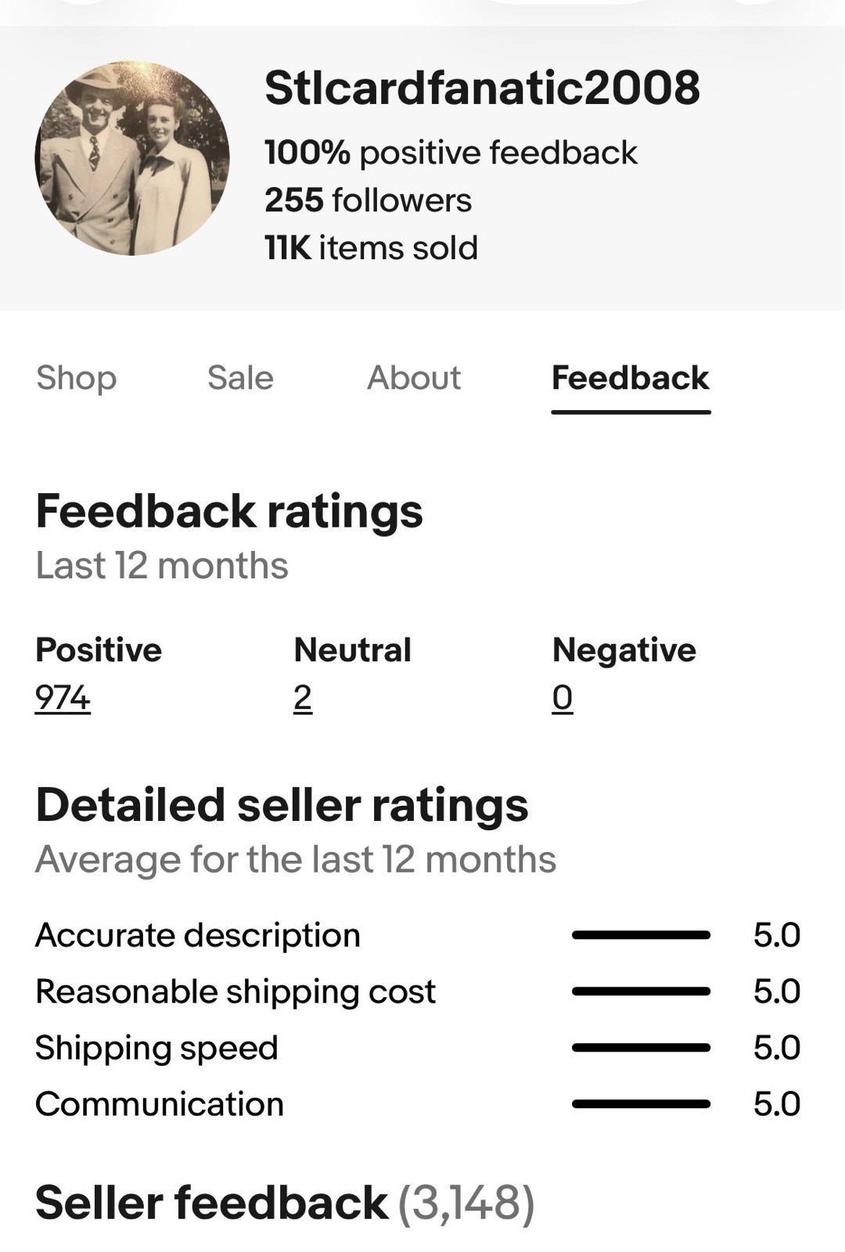Viewport: 845px width, 1252px height.
Task: Open the seller's profile photo
Action: 132,157
